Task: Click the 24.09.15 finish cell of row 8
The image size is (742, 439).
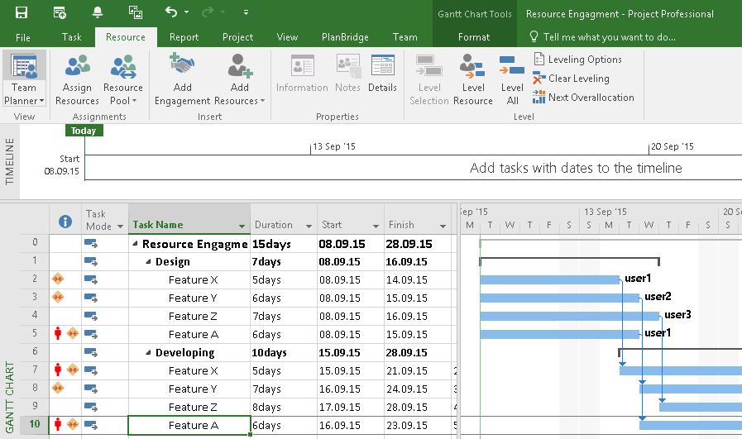Action: 418,389
